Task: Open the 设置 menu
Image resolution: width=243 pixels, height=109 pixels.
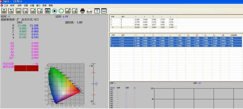Action: coord(26,6)
